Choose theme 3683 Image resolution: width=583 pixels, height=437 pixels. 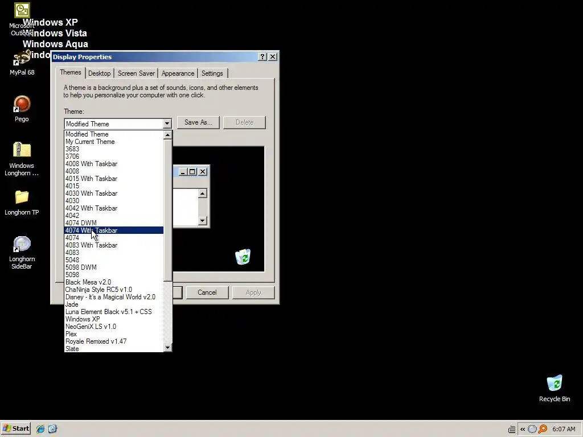click(x=114, y=149)
